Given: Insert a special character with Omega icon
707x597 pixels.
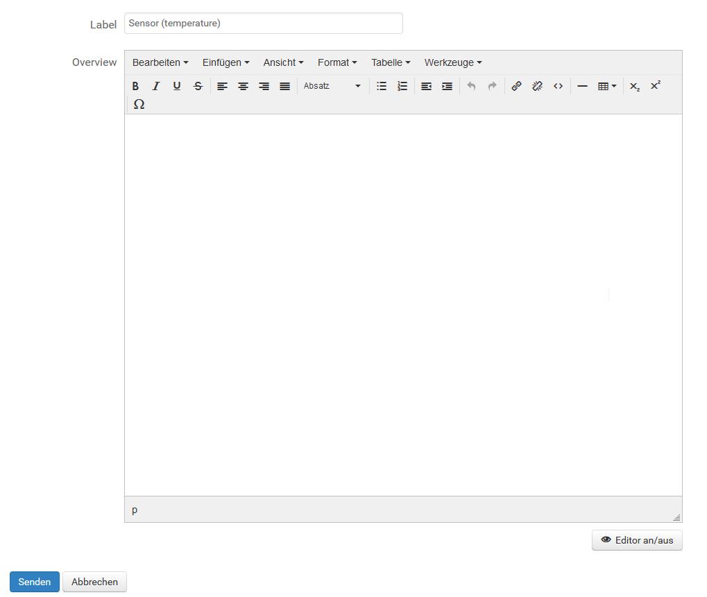Looking at the screenshot, I should [139, 104].
